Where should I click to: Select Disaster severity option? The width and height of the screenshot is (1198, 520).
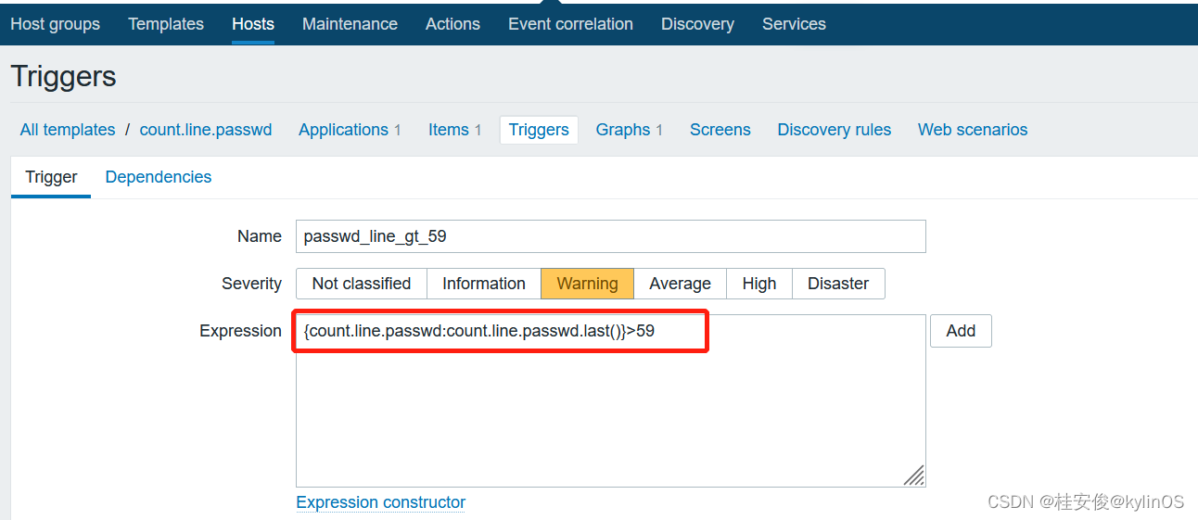pyautogui.click(x=837, y=284)
